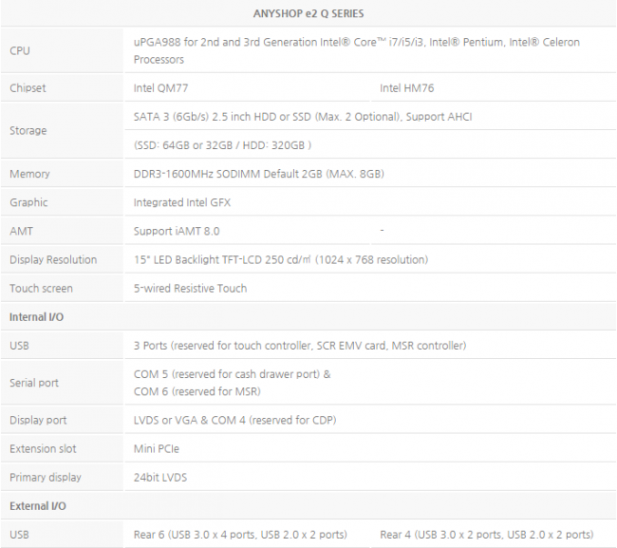Click the External I/O section heading
The width and height of the screenshot is (617, 548).
tap(37, 505)
